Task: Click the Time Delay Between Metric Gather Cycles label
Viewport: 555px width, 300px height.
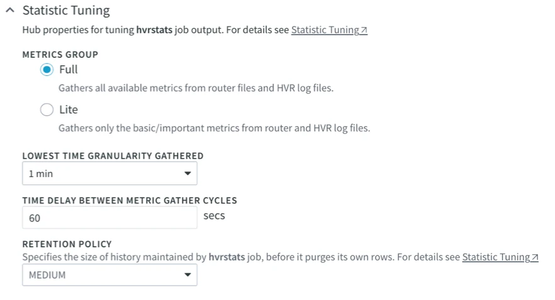Action: 129,200
